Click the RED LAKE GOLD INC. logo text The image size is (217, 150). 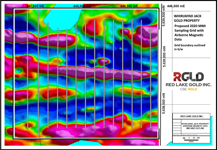[x=188, y=85]
